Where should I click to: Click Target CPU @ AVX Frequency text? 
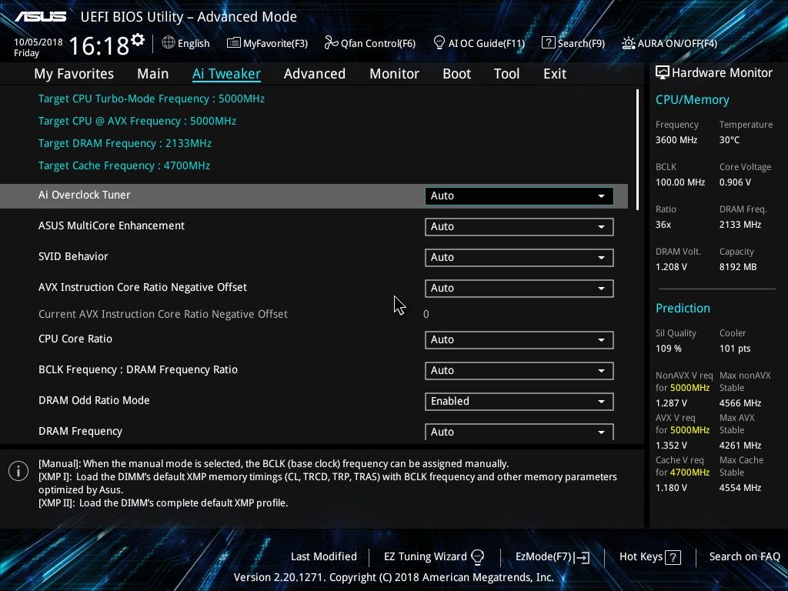pyautogui.click(x=137, y=121)
